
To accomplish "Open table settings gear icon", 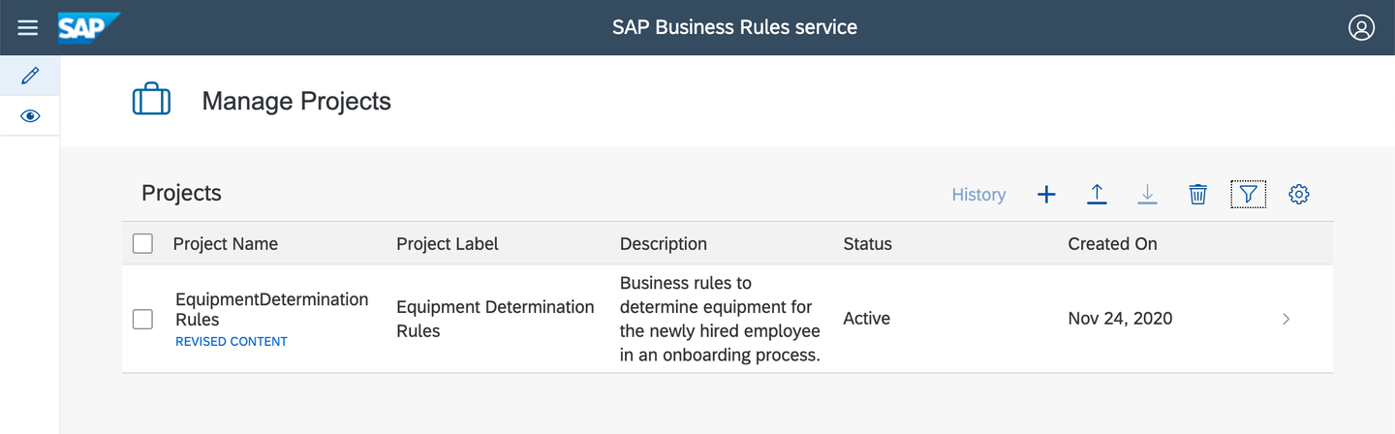I will point(1299,195).
